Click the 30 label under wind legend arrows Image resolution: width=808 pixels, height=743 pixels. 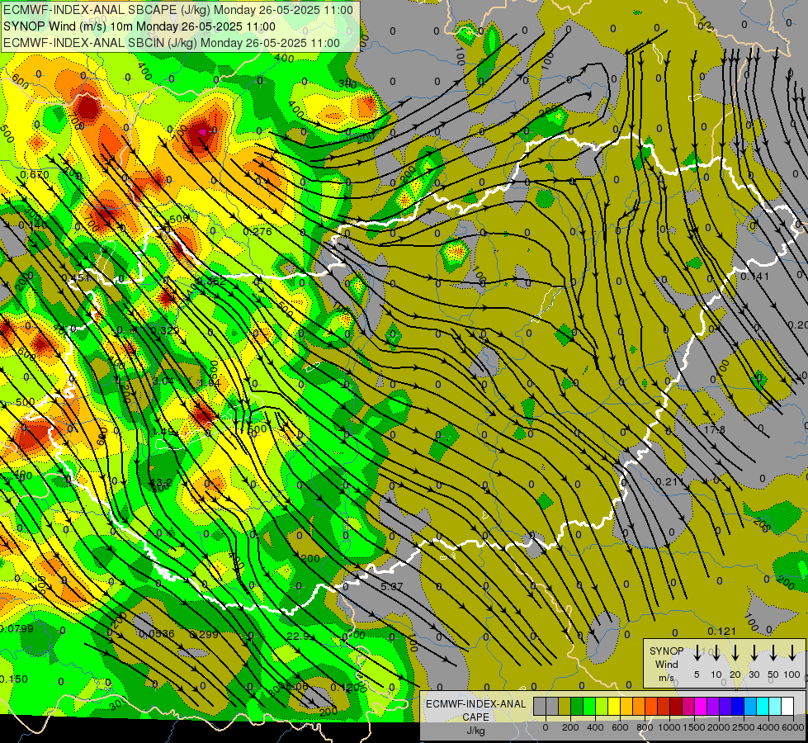coord(754,674)
